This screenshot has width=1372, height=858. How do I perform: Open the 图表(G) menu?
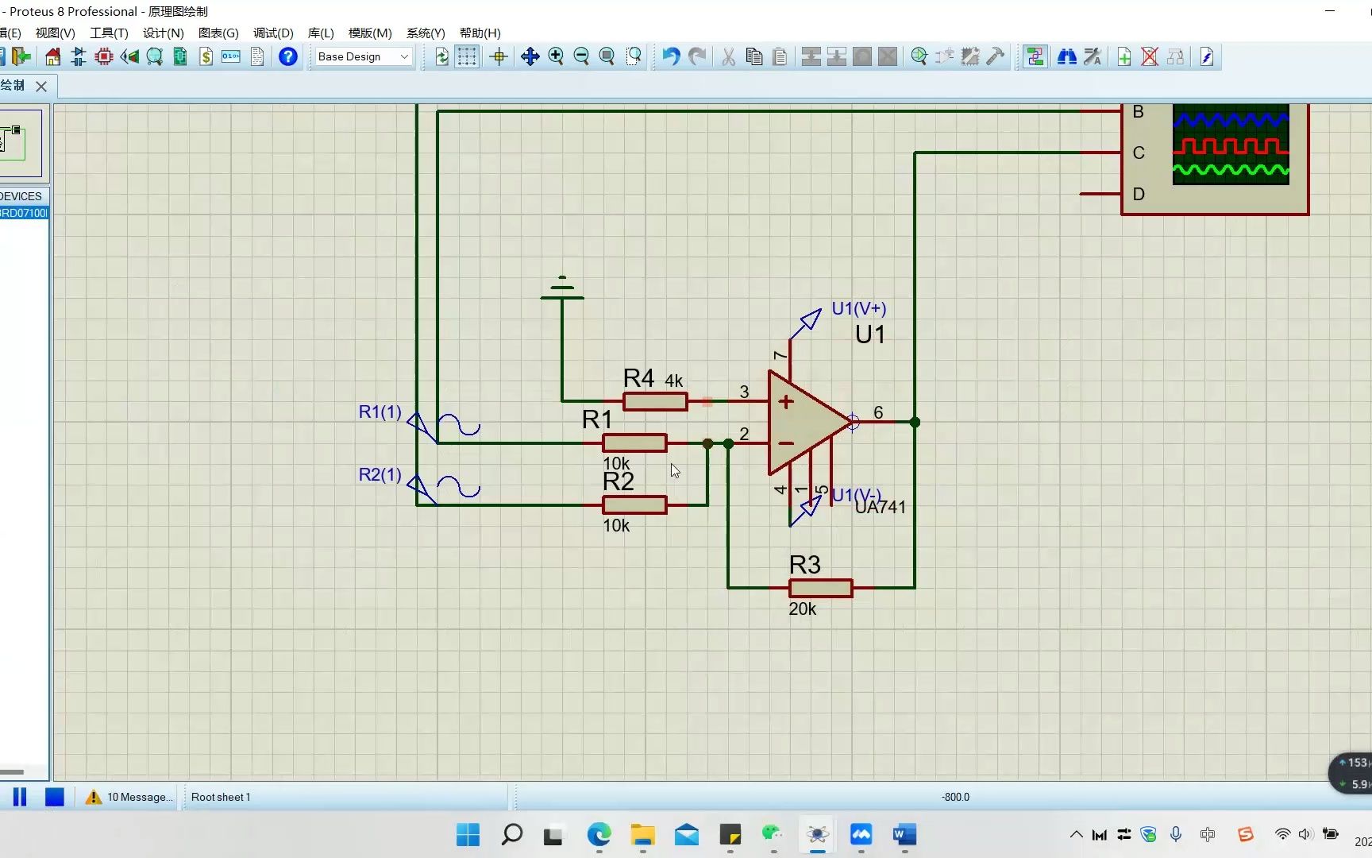[218, 33]
